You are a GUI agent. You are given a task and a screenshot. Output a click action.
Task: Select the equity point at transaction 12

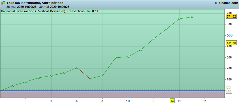click(154, 38)
